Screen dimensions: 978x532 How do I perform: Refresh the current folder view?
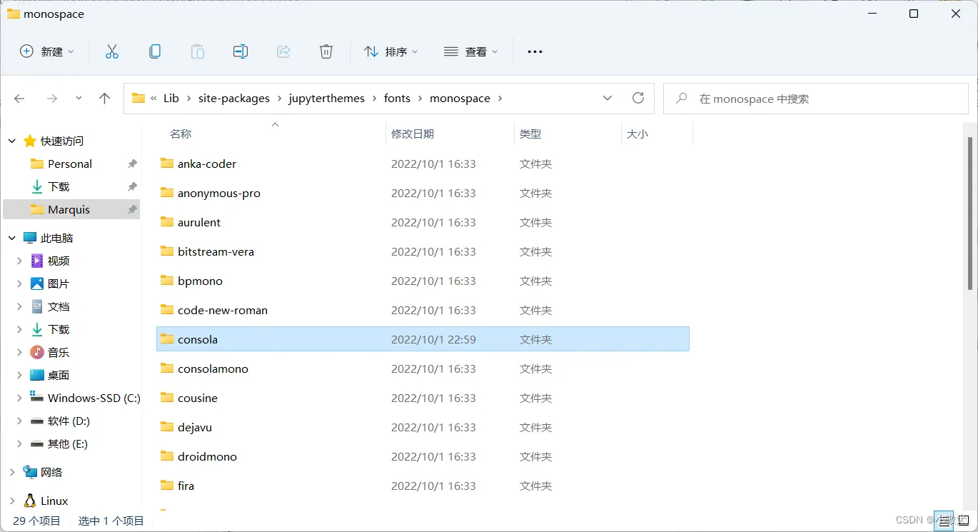(x=638, y=98)
